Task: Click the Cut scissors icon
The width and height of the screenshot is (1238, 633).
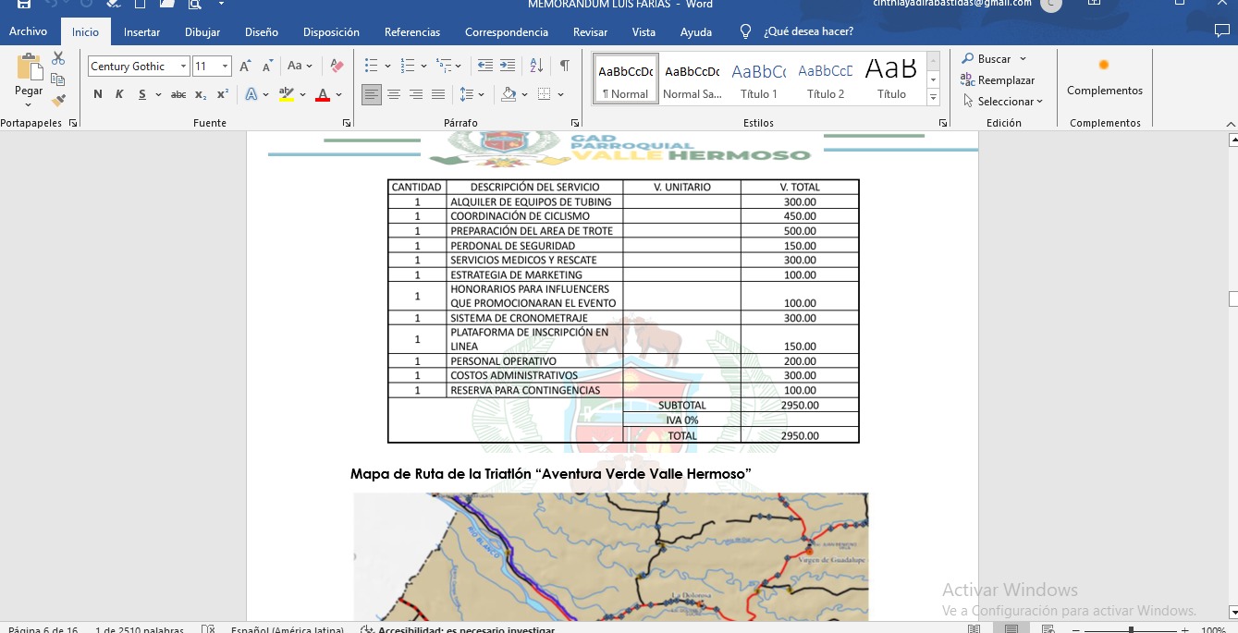Action: (x=58, y=58)
